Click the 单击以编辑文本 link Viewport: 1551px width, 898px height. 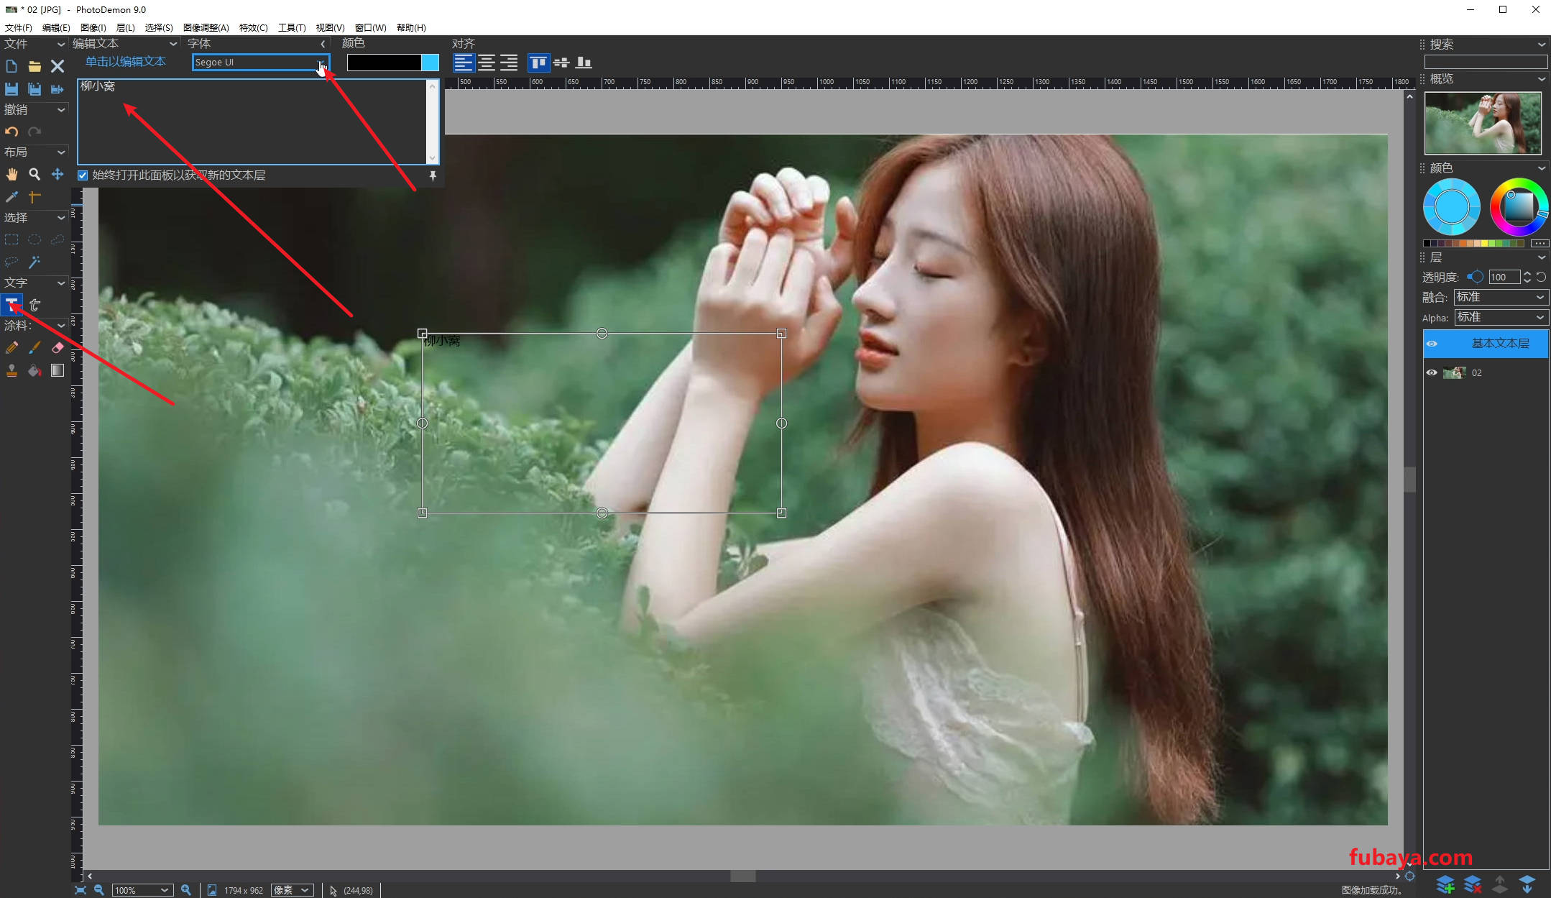click(126, 62)
